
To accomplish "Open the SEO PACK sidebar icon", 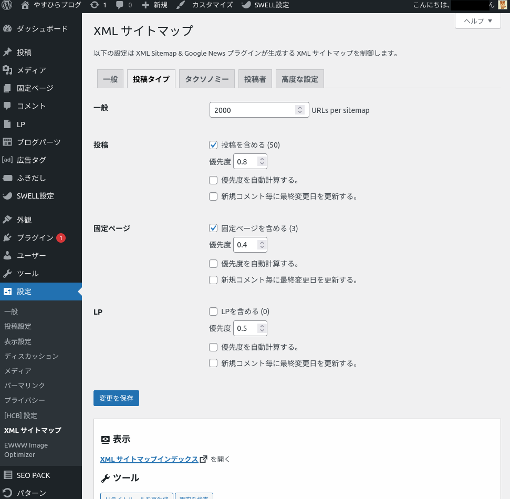I will [x=7, y=475].
